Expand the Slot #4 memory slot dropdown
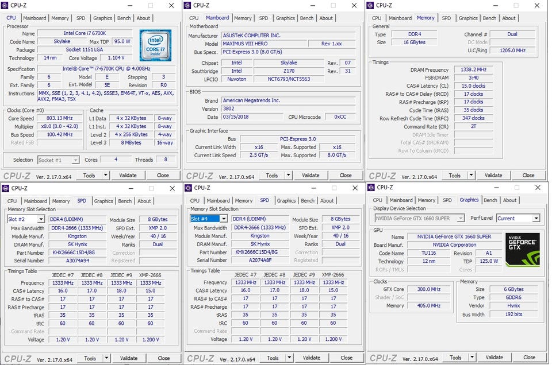The height and width of the screenshot is (365, 552). click(x=224, y=219)
